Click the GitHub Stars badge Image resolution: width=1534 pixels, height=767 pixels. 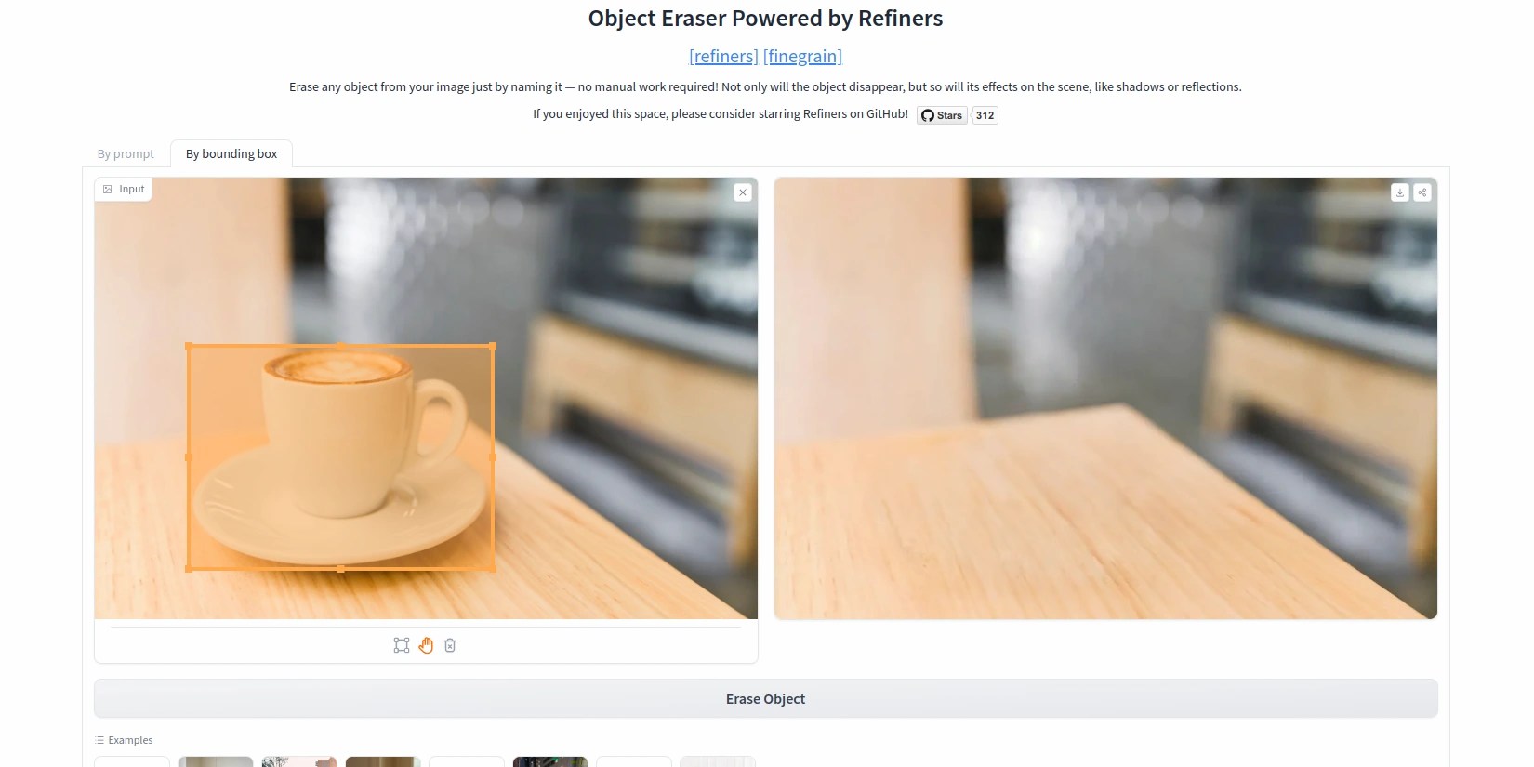pyautogui.click(x=942, y=115)
